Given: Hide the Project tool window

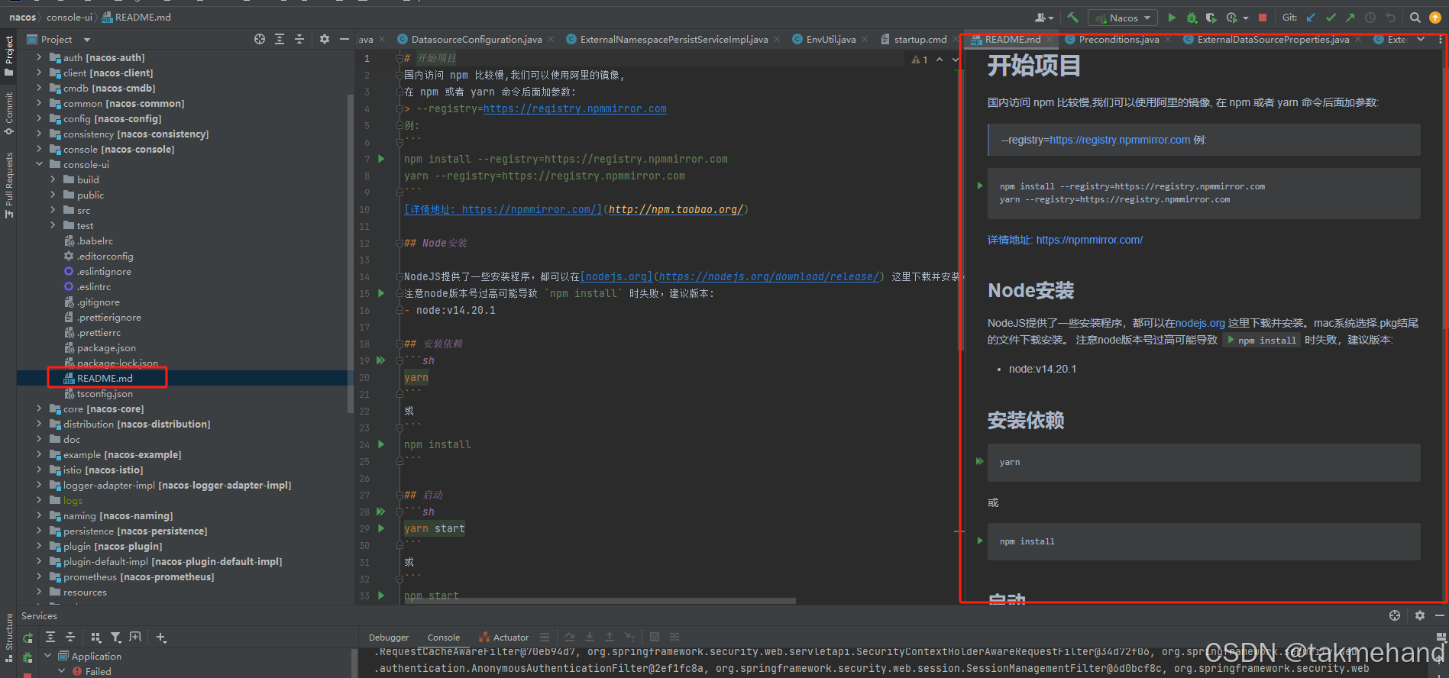Looking at the screenshot, I should (344, 39).
